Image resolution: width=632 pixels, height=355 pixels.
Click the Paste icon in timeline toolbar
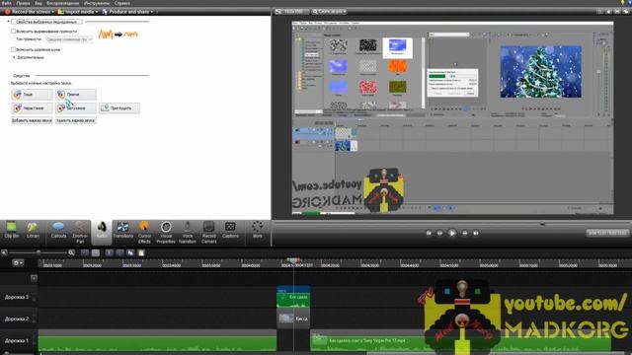(x=141, y=252)
